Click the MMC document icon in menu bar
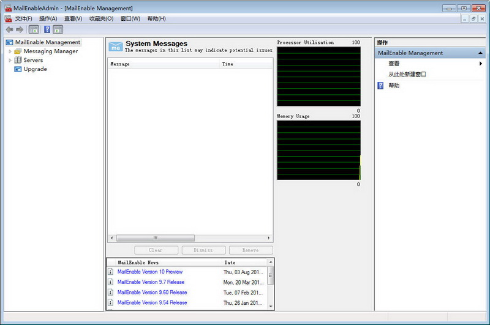This screenshot has height=325, width=490. [9, 19]
